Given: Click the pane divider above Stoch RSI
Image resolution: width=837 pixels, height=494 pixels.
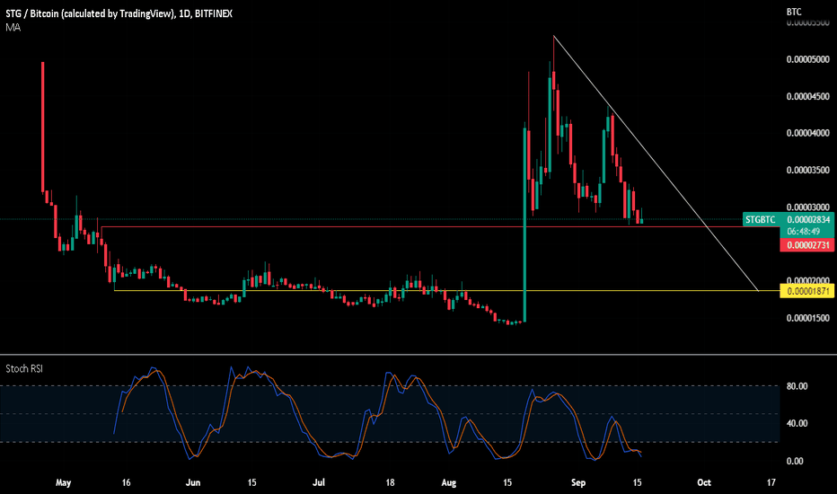Looking at the screenshot, I should (418, 354).
